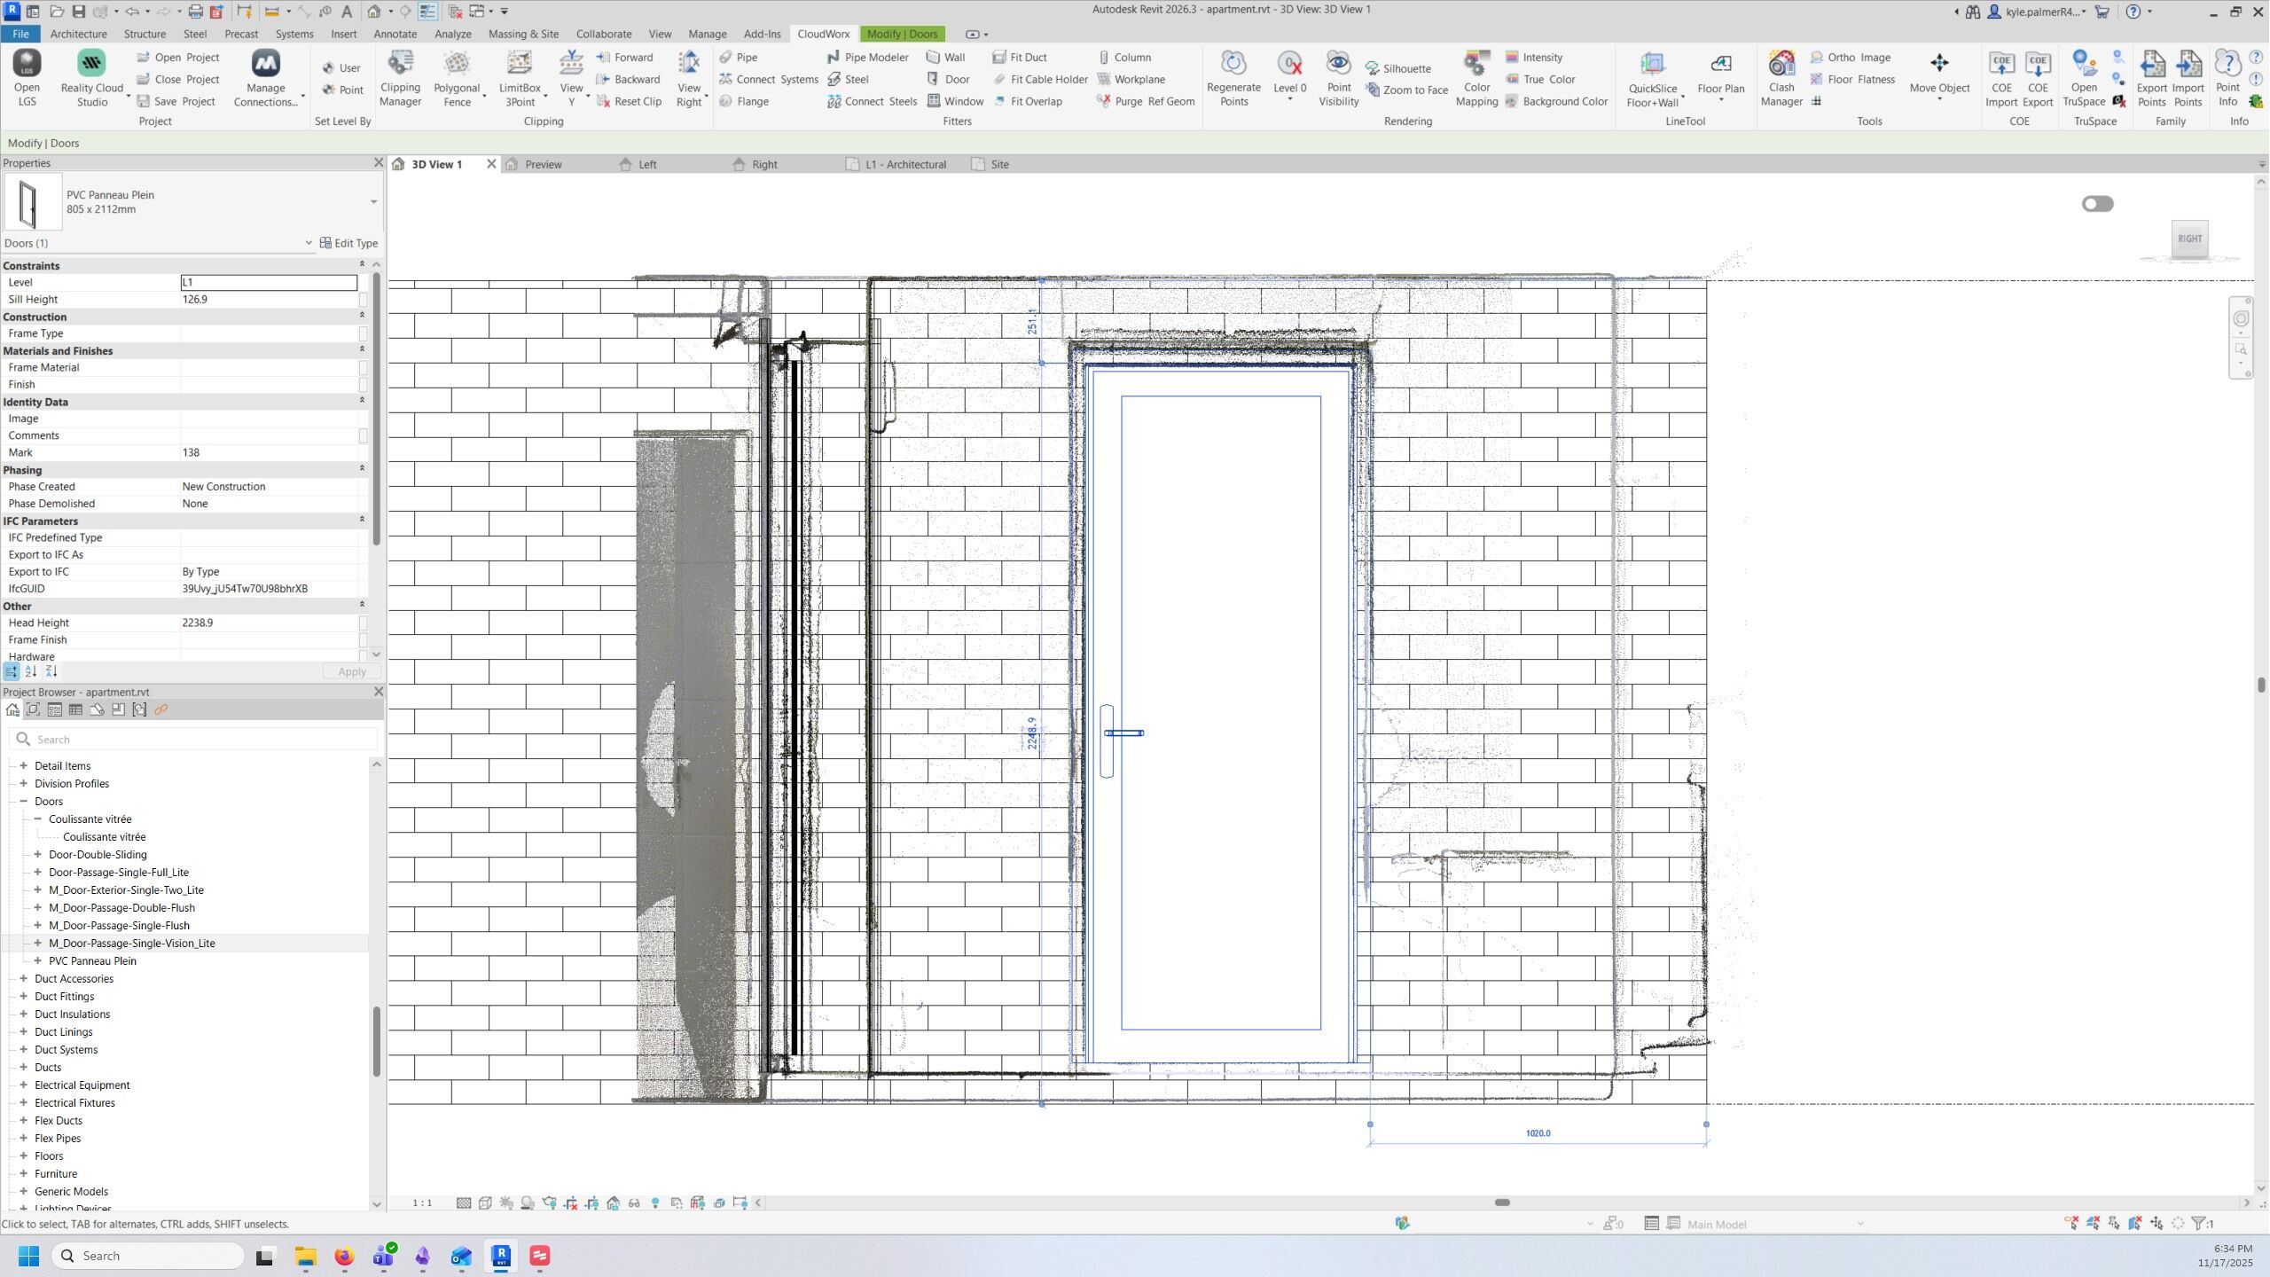
Task: Click the checkbox next to Sill Height
Action: [363, 300]
